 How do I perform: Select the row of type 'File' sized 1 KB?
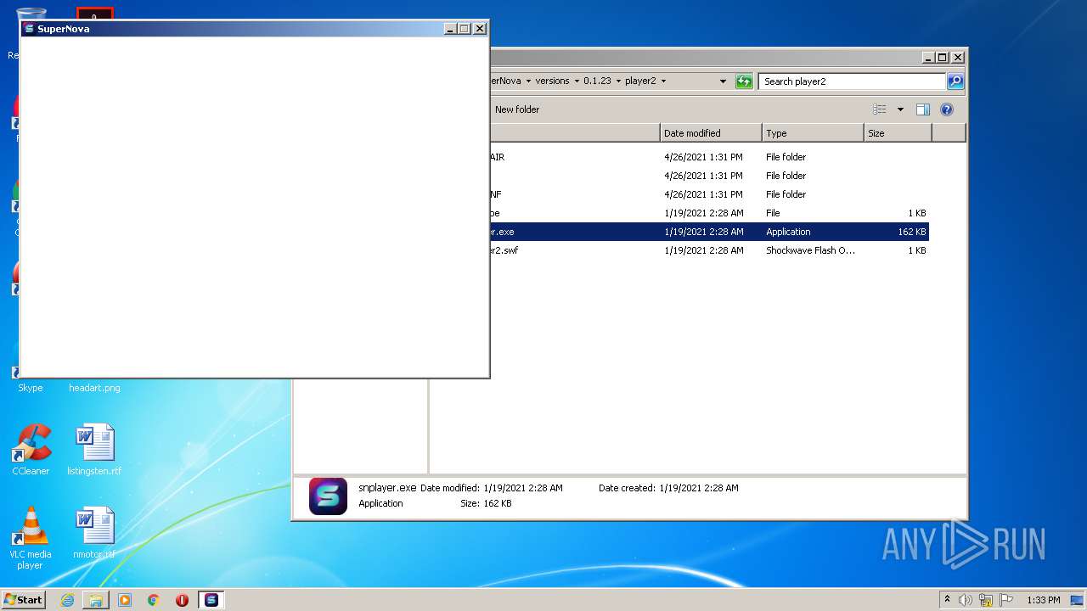tap(709, 213)
